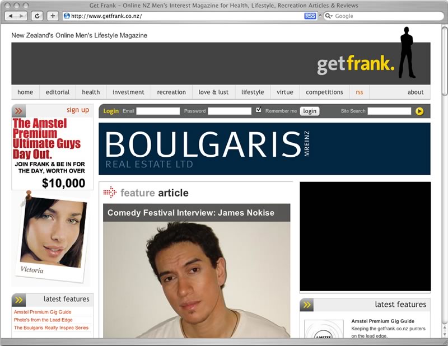
Task: Click the sidebar latest features arrow icon
Action: [19, 300]
